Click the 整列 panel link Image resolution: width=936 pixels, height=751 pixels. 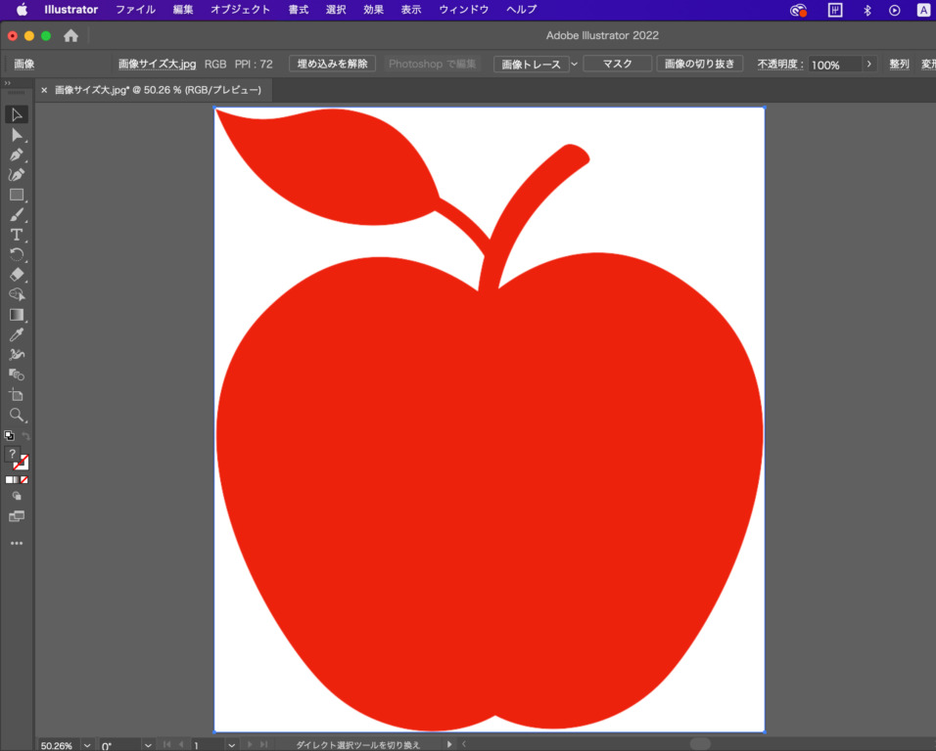(x=899, y=64)
